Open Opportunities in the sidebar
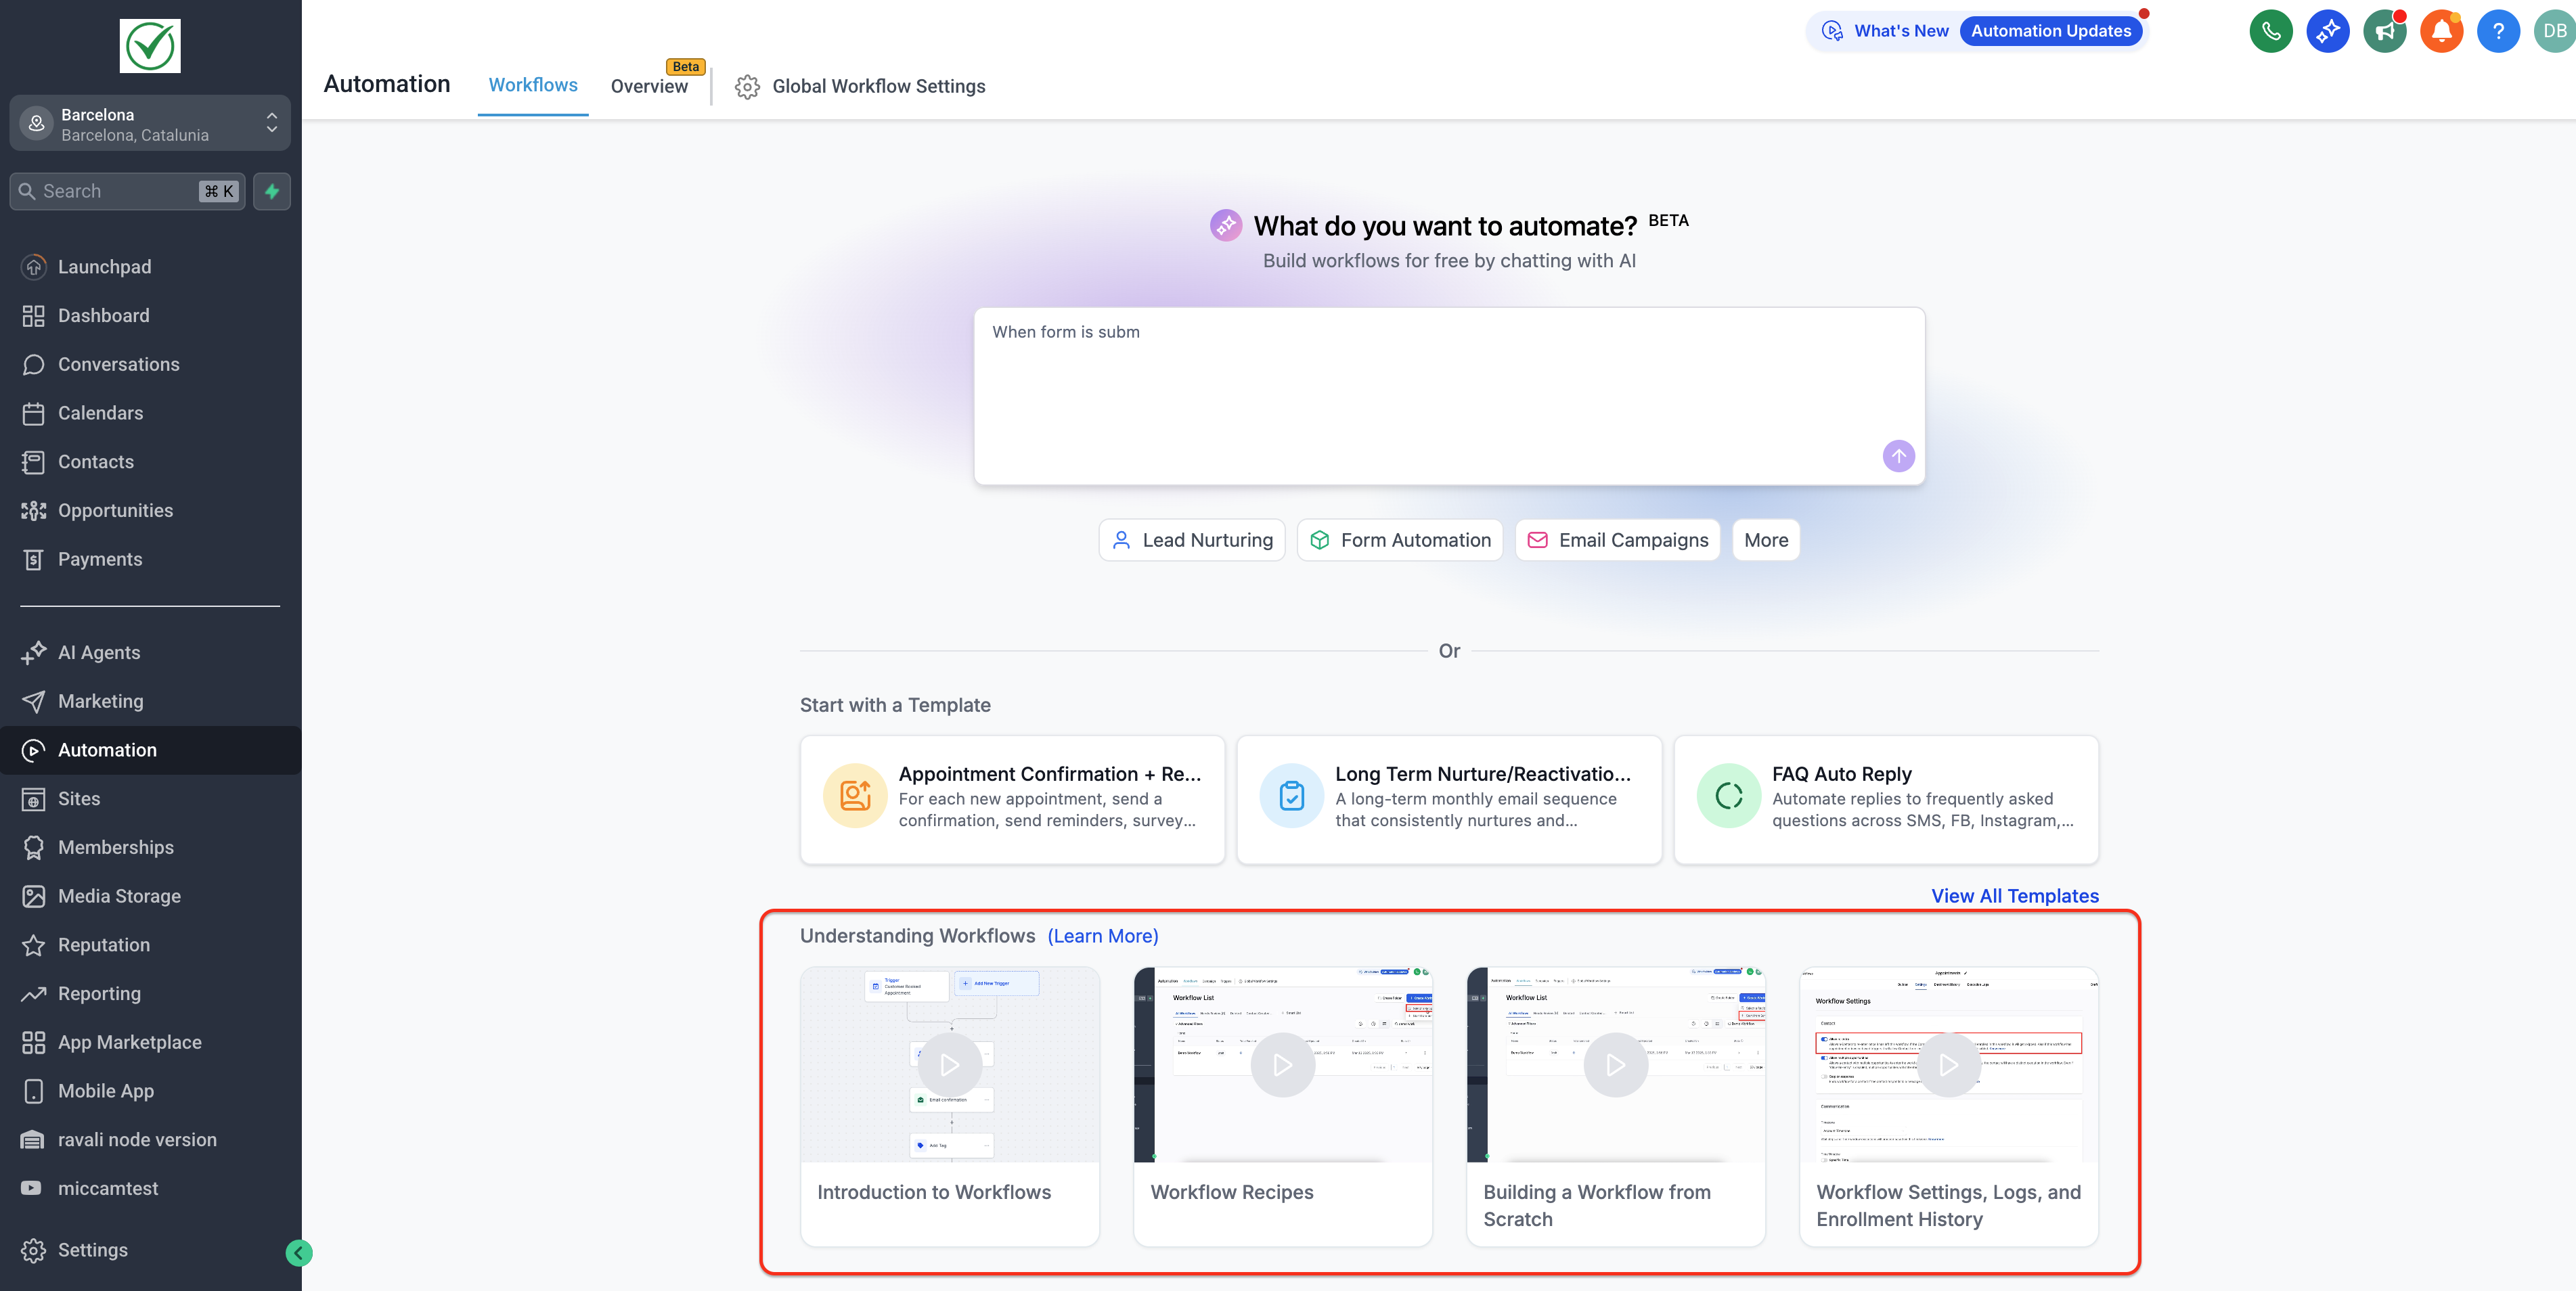 [x=115, y=510]
